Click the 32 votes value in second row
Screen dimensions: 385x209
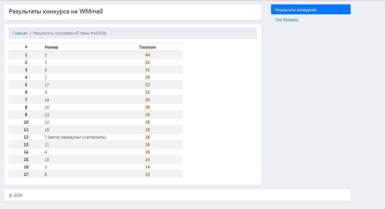point(147,62)
